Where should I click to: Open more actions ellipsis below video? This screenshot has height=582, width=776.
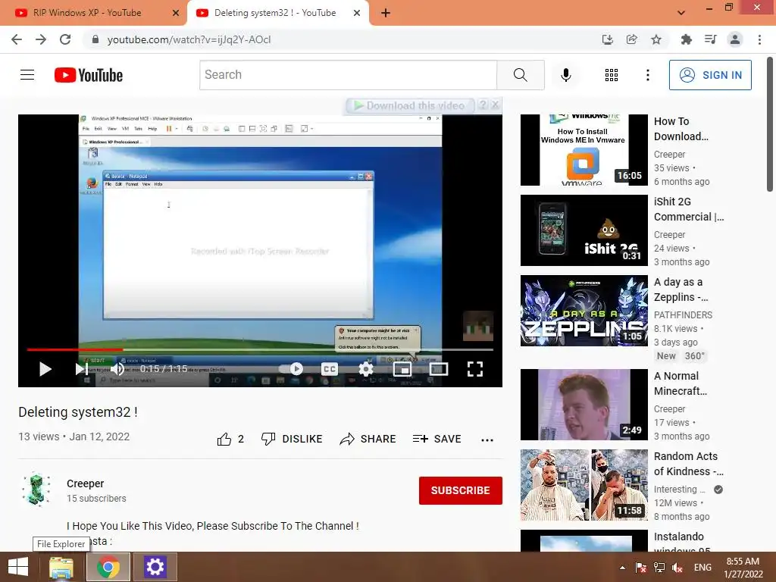click(487, 440)
